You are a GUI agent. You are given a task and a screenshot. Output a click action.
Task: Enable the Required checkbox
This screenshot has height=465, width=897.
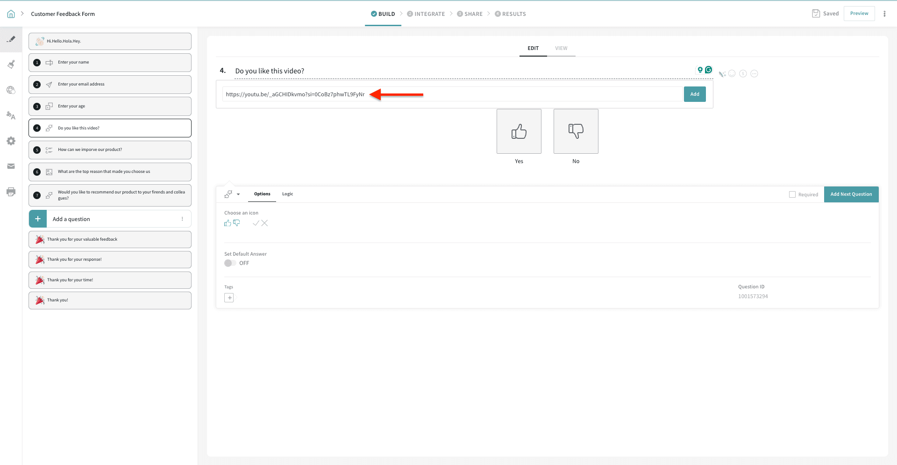click(x=793, y=194)
